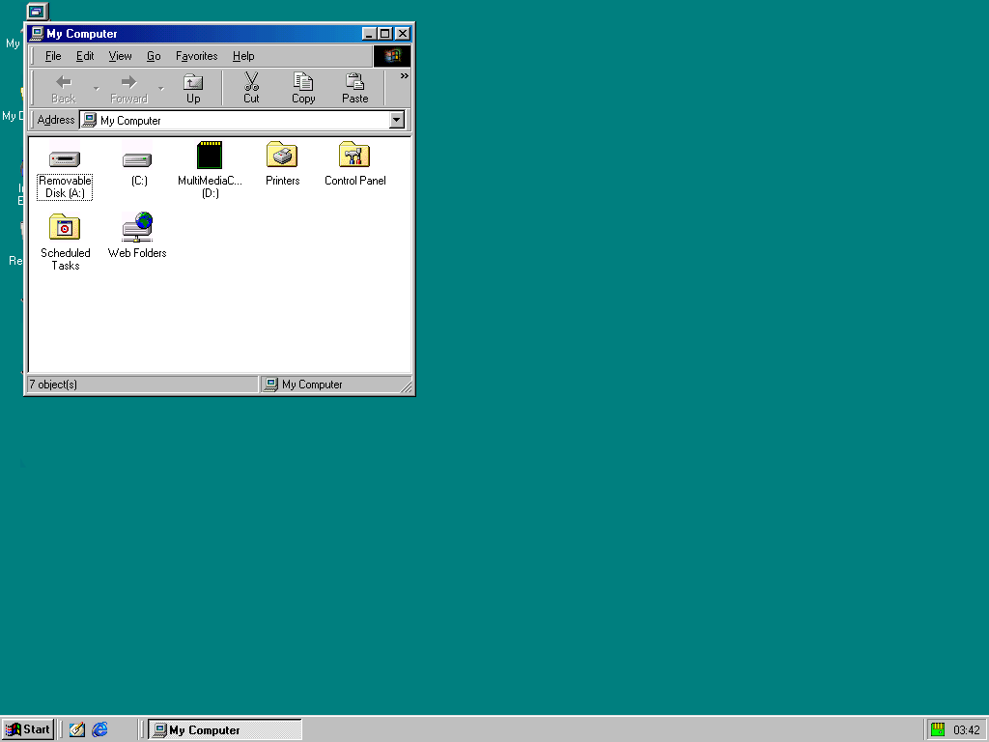
Task: Select the Web Folders icon
Action: click(x=137, y=227)
